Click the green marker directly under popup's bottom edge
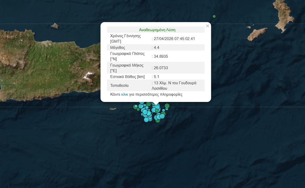 (148, 104)
